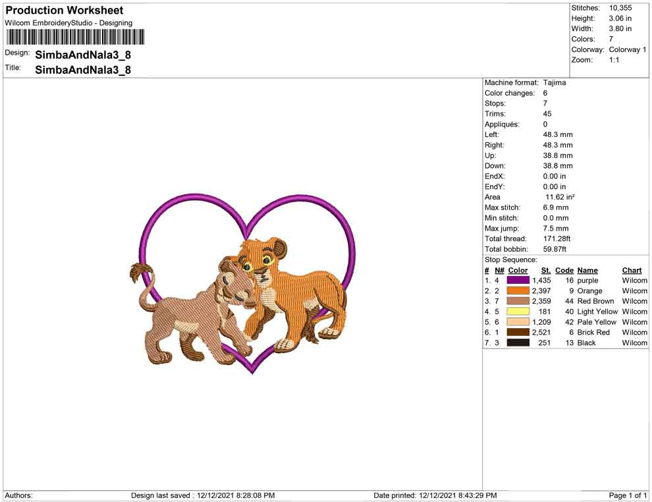Click the Simba and Nala embroidery design
This screenshot has width=652, height=502.
tap(242, 284)
